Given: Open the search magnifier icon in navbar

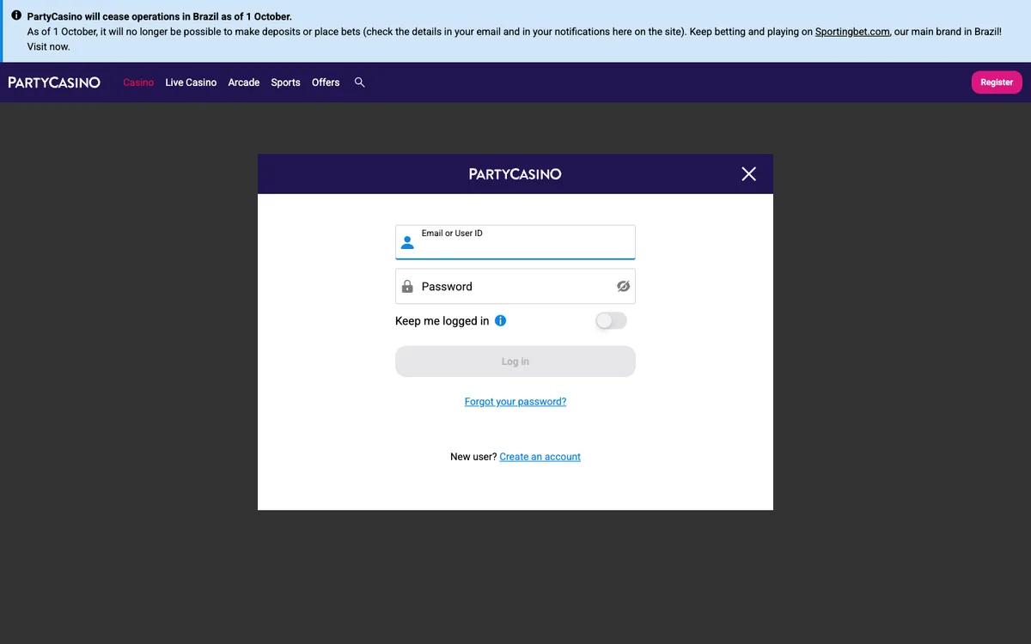Looking at the screenshot, I should pos(360,82).
